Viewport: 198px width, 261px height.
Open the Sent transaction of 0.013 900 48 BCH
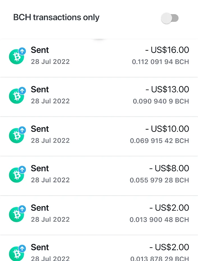pyautogui.click(x=99, y=215)
